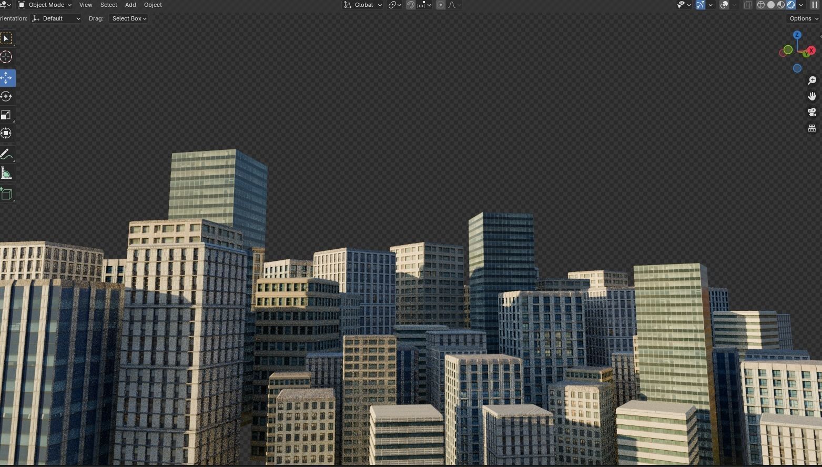The height and width of the screenshot is (467, 822).
Task: Toggle proportional editing
Action: (441, 5)
